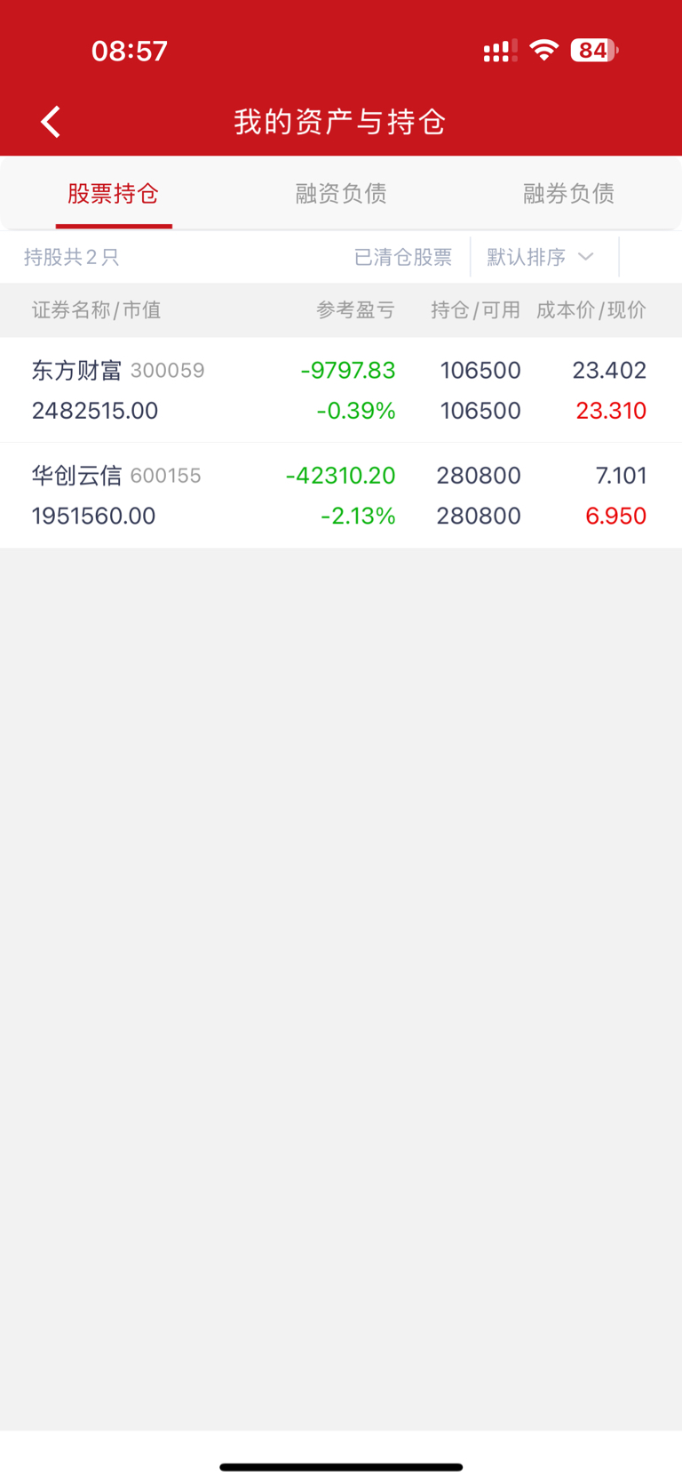Open the 融资负债 tab

[x=341, y=194]
